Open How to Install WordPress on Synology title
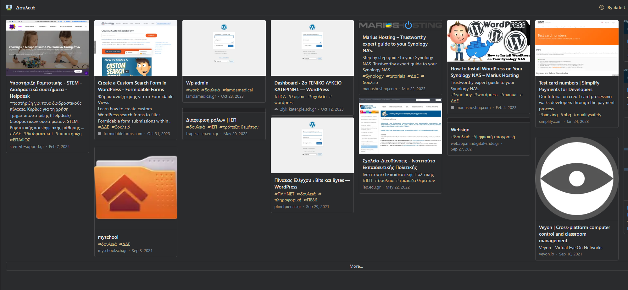 (486, 72)
